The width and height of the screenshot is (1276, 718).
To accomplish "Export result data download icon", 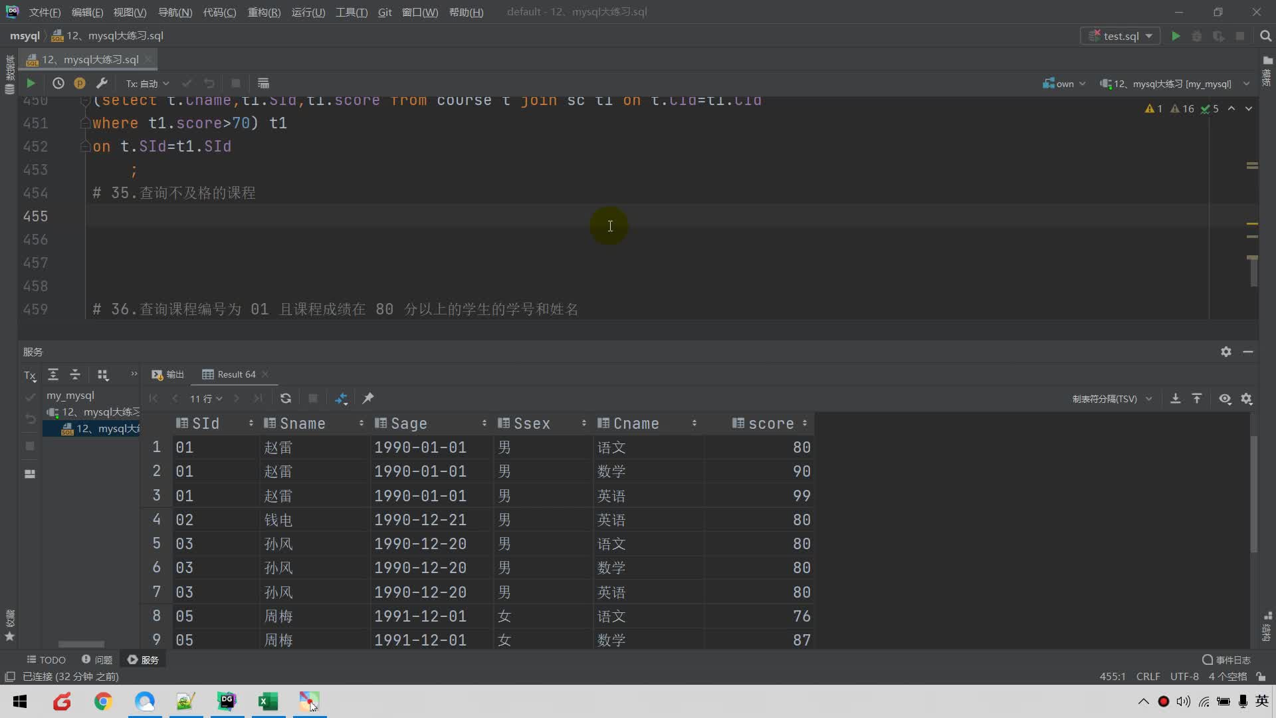I will [x=1175, y=398].
